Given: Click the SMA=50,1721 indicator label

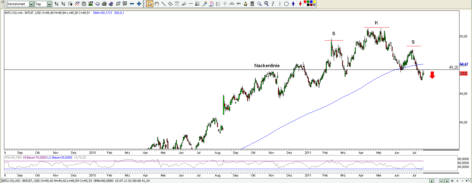Looking at the screenshot, I should pyautogui.click(x=102, y=13).
